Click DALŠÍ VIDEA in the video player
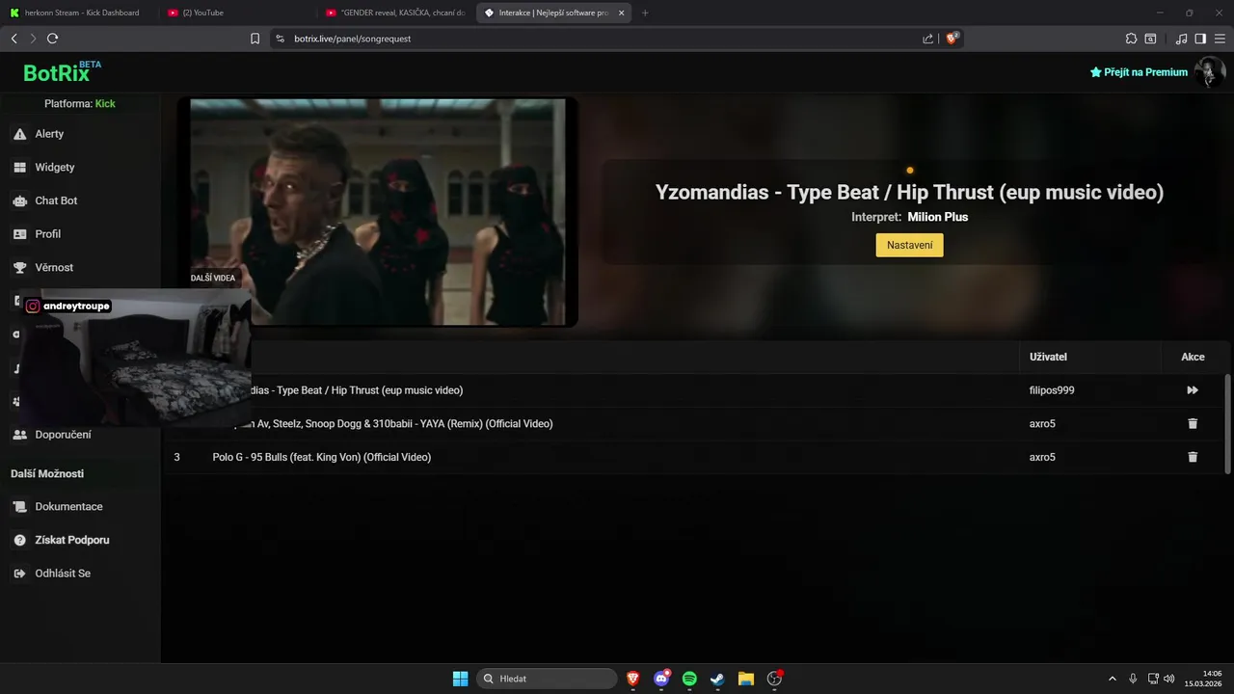 (213, 278)
